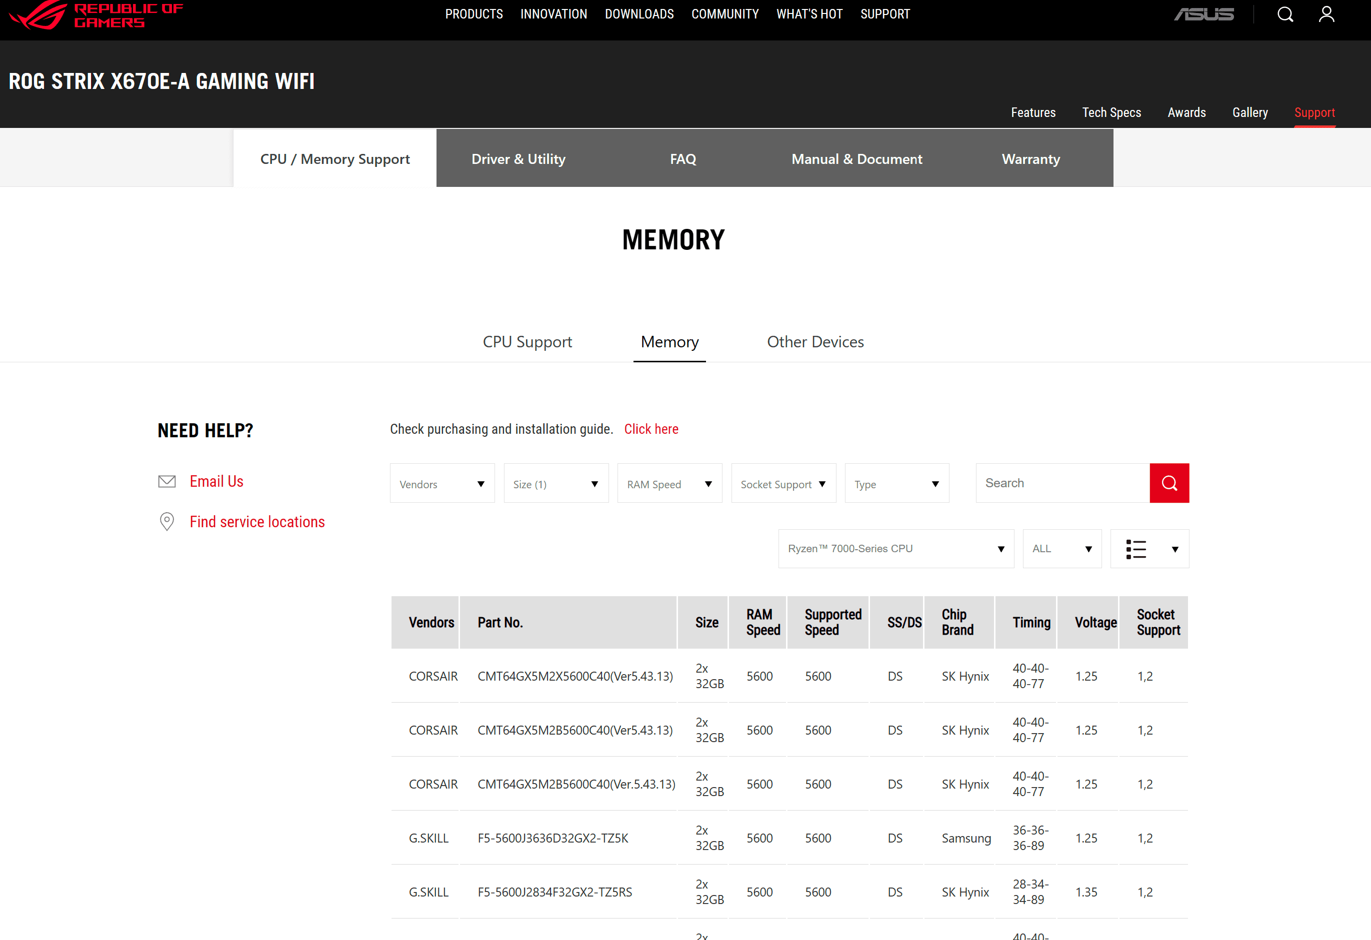The image size is (1371, 940).
Task: Open the PRODUCTS menu
Action: coord(473,14)
